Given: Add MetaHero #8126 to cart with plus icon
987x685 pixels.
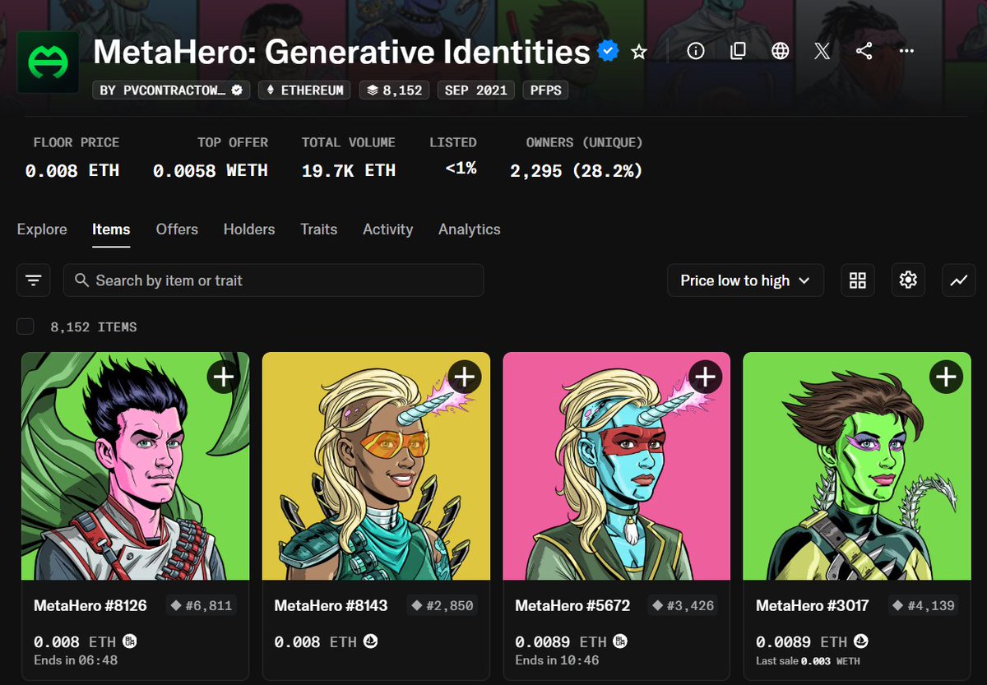Looking at the screenshot, I should tap(224, 377).
